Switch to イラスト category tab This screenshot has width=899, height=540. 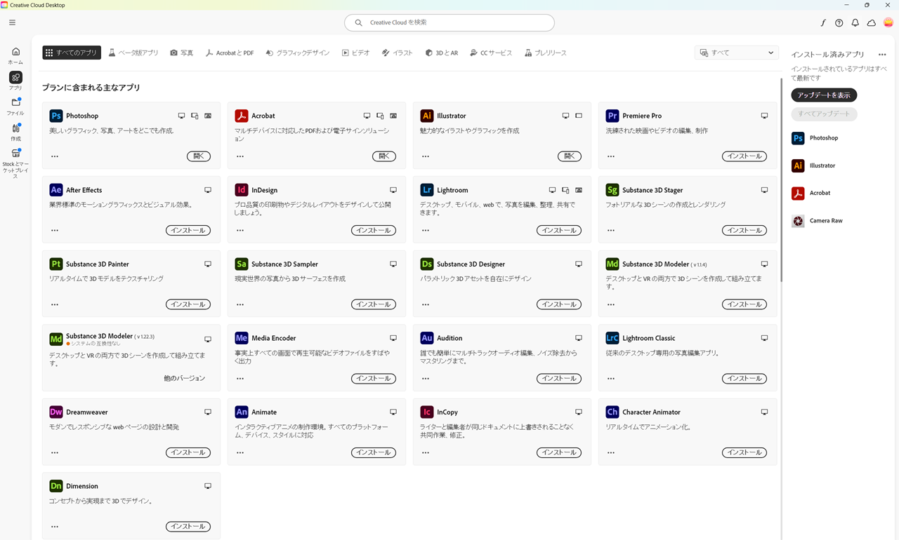pos(398,53)
